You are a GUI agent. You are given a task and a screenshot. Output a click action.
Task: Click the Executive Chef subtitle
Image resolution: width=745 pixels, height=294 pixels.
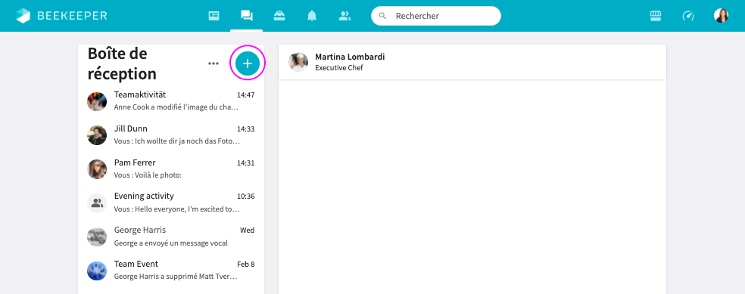pyautogui.click(x=338, y=68)
